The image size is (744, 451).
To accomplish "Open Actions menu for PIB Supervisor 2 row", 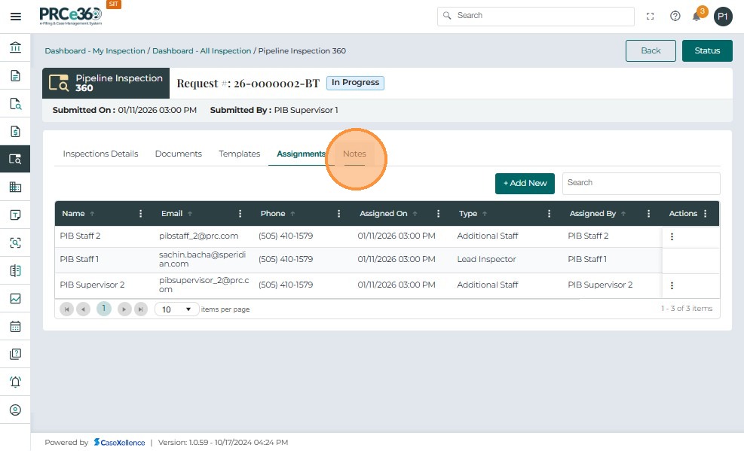I will tap(672, 285).
